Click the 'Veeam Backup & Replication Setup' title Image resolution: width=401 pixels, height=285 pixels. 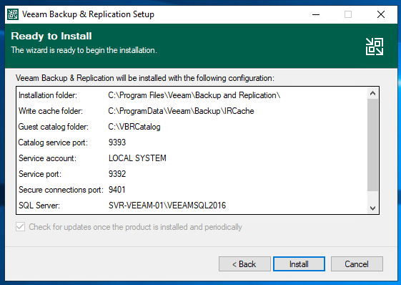click(88, 14)
